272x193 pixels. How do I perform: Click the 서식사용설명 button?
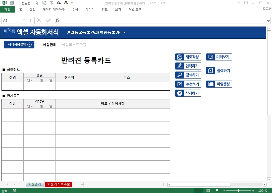(x=19, y=45)
